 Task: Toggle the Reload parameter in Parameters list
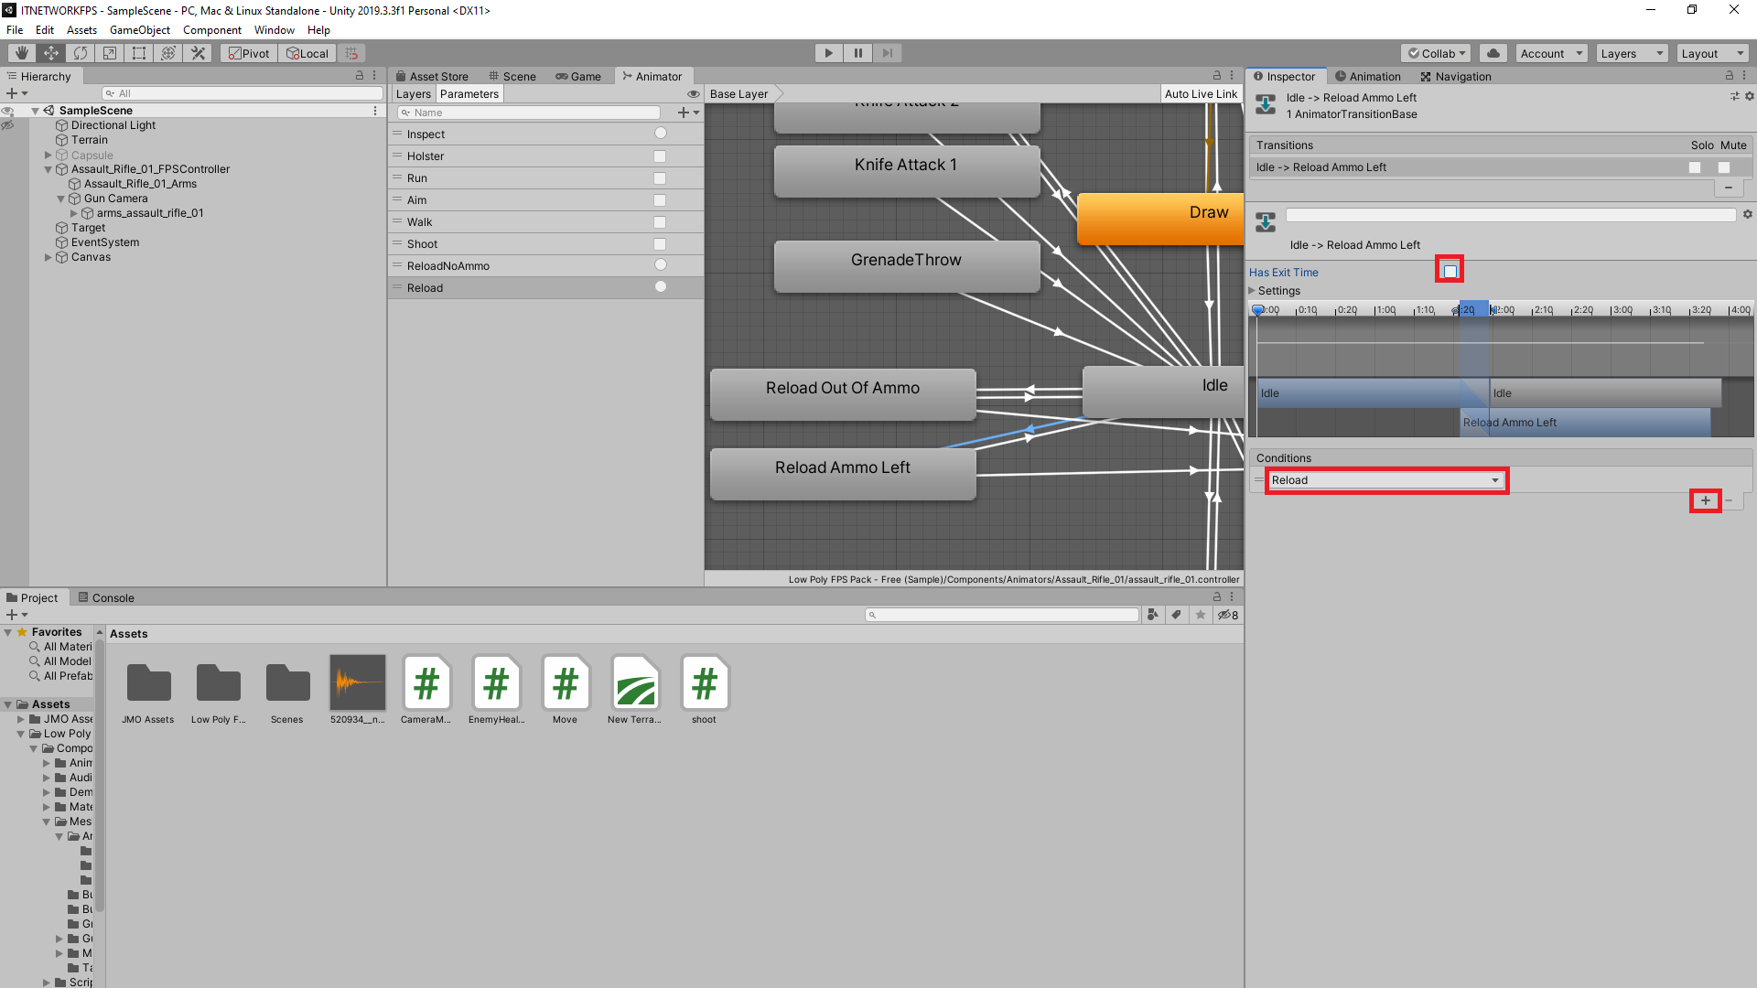(660, 286)
